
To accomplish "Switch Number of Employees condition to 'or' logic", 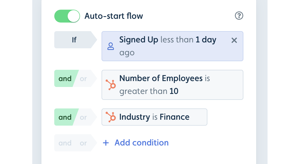I will click(83, 78).
